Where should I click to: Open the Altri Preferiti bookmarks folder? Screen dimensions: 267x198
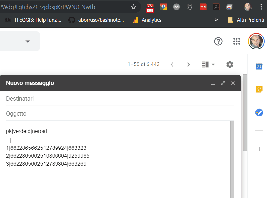[246, 20]
